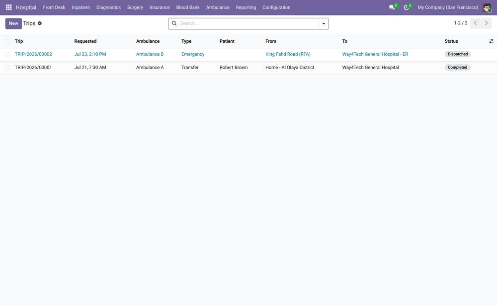Open the Blood Bank menu
This screenshot has height=305, width=497.
(188, 7)
